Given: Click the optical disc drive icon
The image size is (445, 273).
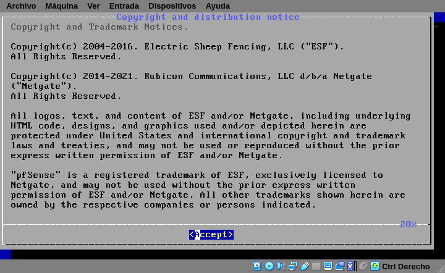Looking at the screenshot, I should tap(269, 266).
